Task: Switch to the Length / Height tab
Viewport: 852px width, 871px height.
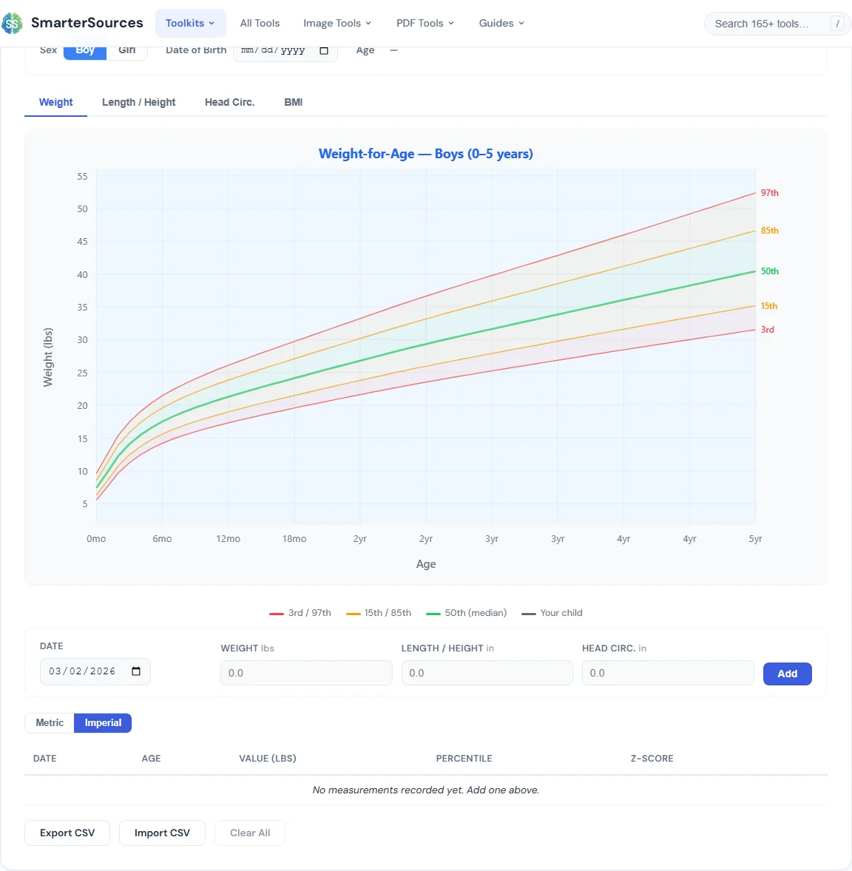Action: coord(138,102)
